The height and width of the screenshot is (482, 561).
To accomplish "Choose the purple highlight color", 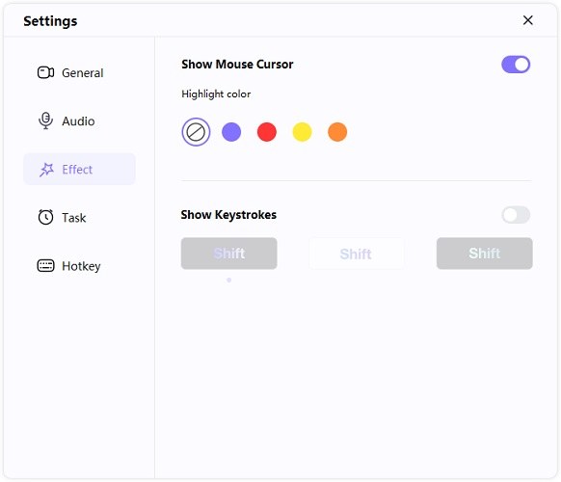I will pos(231,132).
